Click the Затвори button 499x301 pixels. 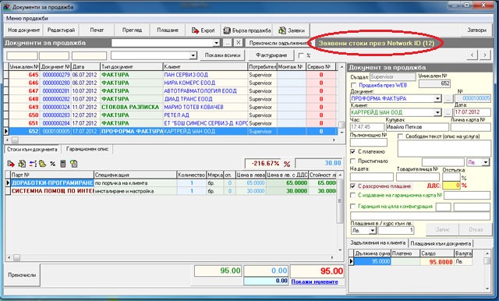click(476, 30)
